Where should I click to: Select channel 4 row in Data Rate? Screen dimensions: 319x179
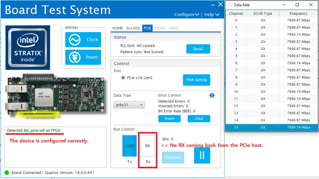(272, 49)
